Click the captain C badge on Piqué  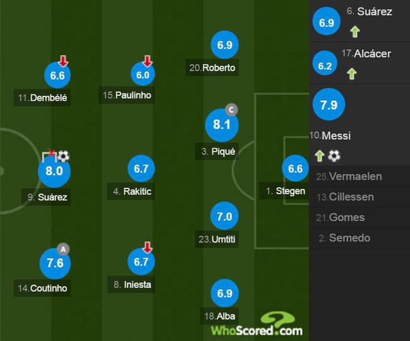point(231,110)
